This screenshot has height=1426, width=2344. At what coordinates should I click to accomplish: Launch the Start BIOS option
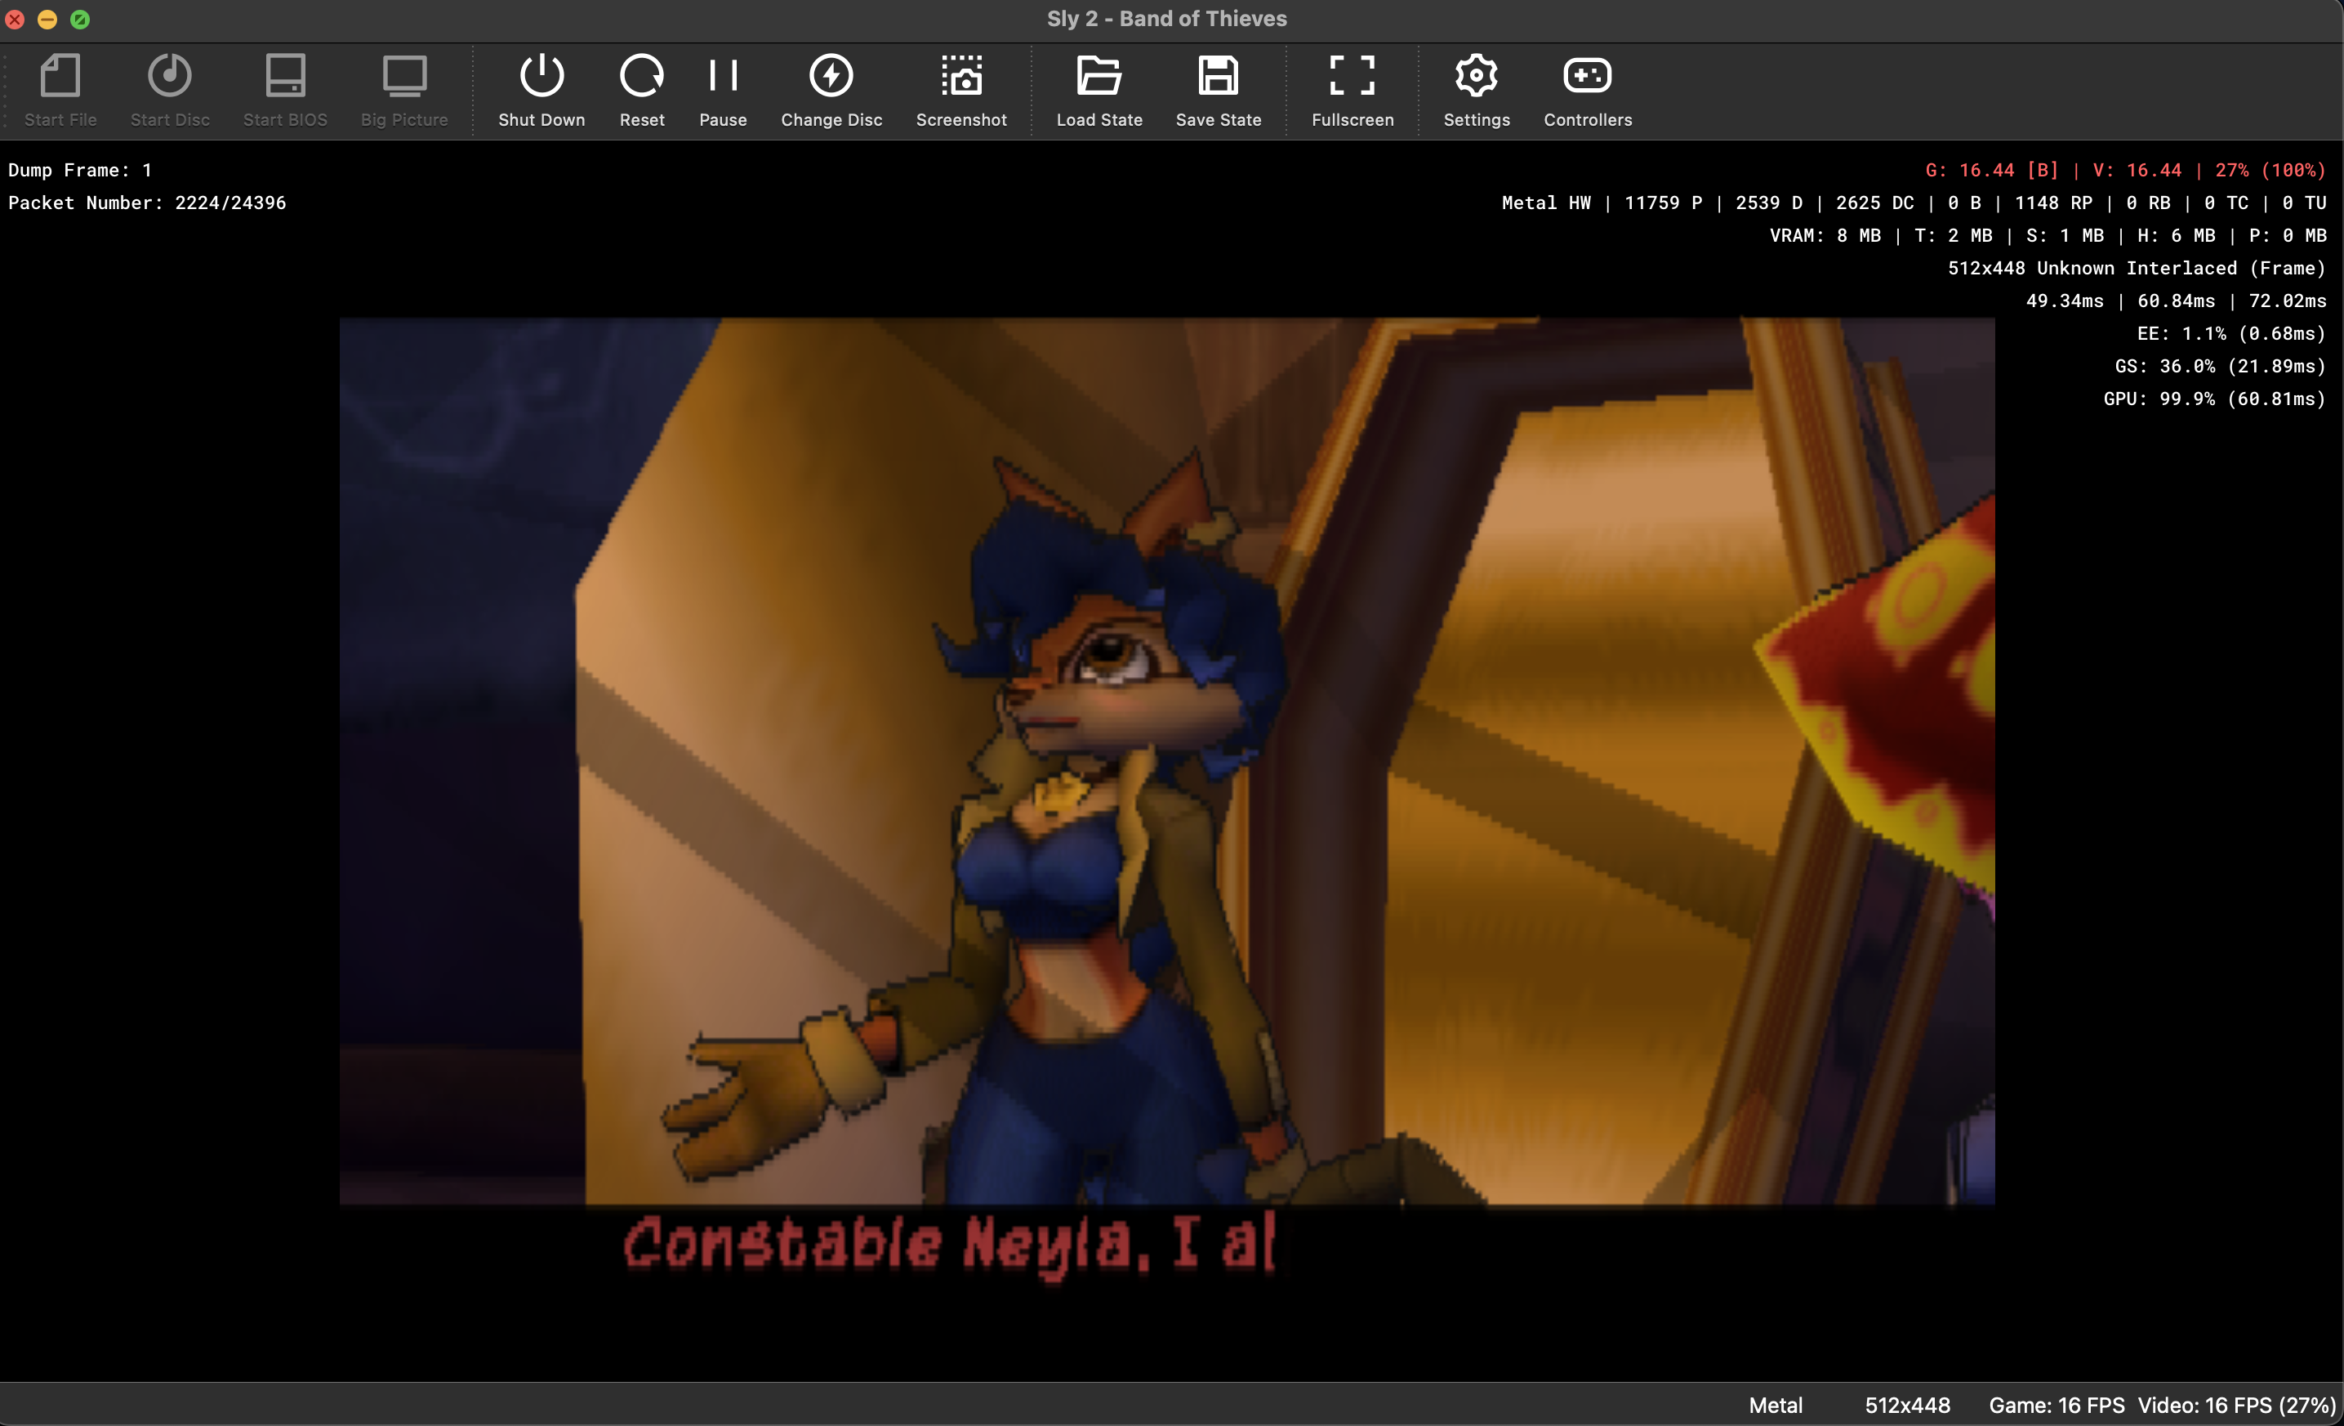click(x=284, y=89)
